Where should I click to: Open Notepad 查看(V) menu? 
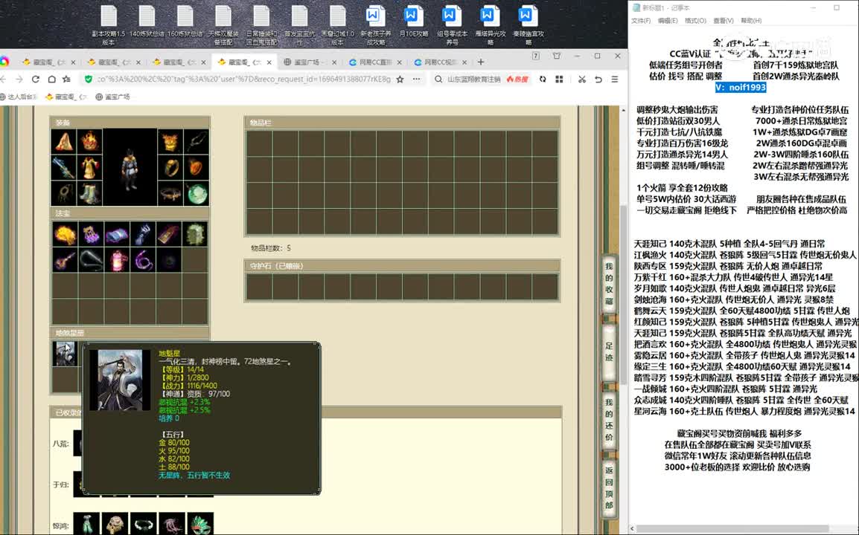[723, 21]
